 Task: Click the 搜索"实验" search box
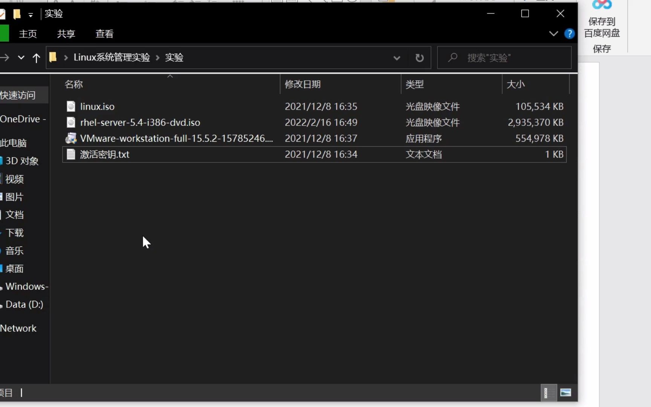click(504, 58)
